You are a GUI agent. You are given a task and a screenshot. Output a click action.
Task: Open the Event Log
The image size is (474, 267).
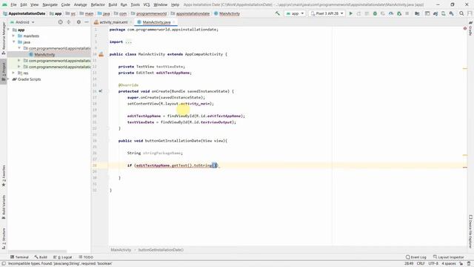tap(415, 257)
